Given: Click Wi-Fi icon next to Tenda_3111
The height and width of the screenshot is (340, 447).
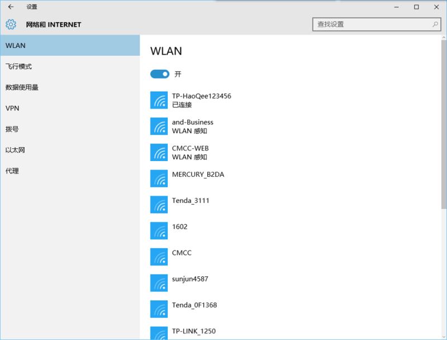Looking at the screenshot, I should tap(159, 205).
